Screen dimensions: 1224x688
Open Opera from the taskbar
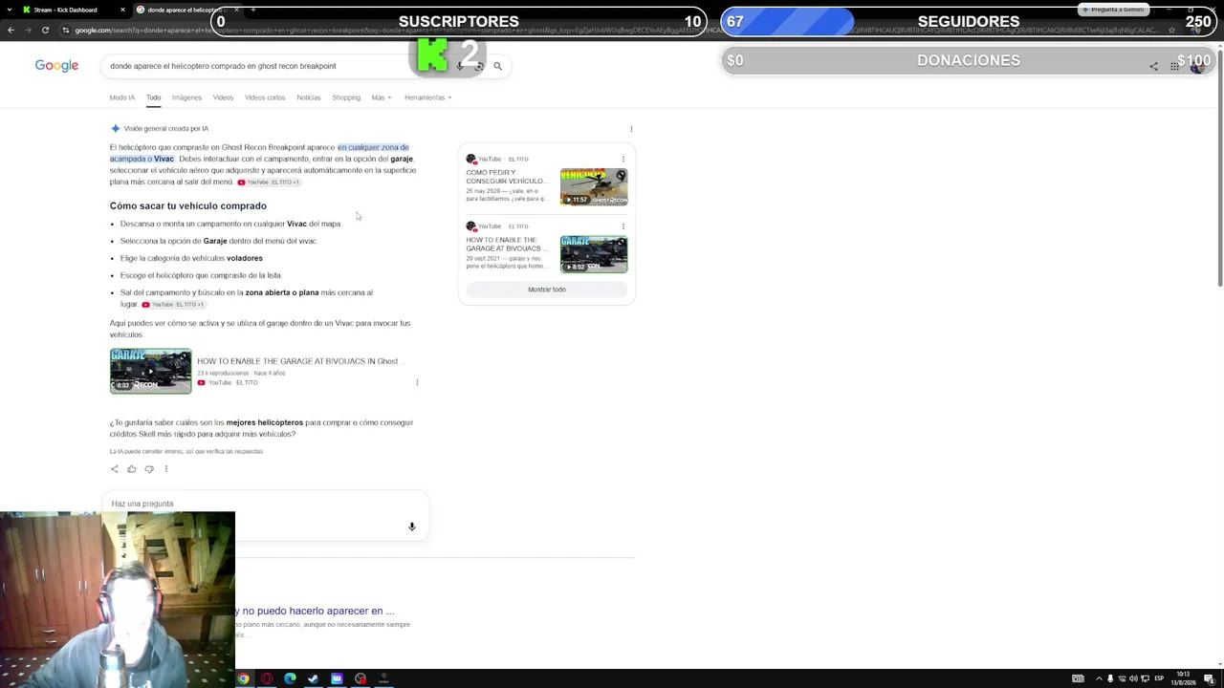[267, 678]
